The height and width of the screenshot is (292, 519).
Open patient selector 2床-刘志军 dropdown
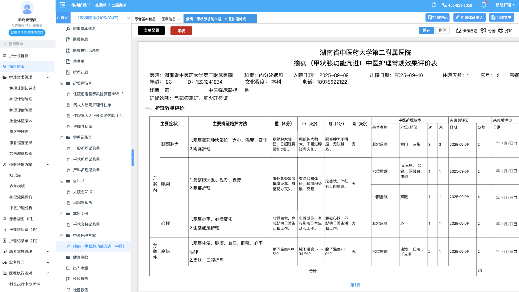[x=101, y=18]
